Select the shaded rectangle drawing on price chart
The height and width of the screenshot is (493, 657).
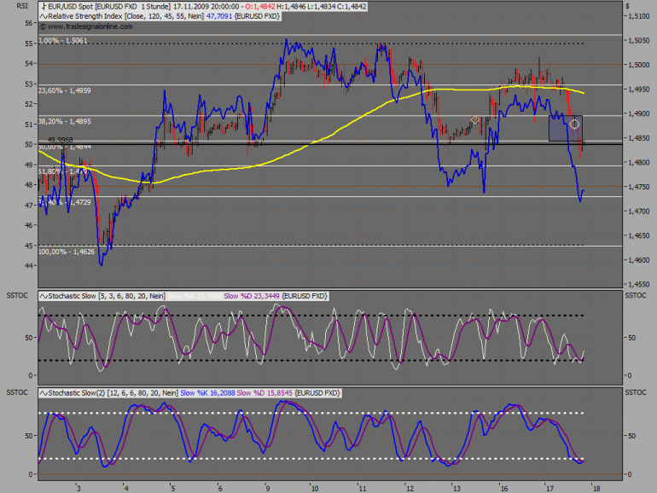pyautogui.click(x=566, y=128)
